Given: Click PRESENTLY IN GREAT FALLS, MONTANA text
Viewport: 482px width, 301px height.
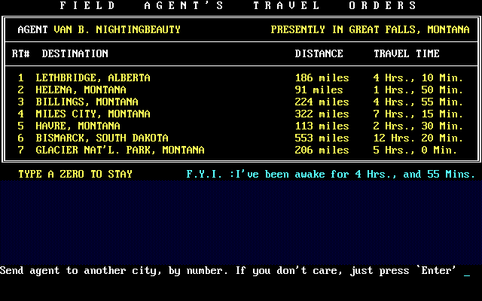Looking at the screenshot, I should tap(370, 29).
